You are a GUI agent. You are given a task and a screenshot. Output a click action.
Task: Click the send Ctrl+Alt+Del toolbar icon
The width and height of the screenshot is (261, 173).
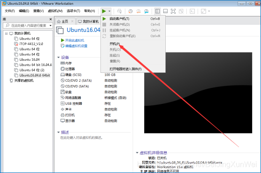tap(119, 11)
